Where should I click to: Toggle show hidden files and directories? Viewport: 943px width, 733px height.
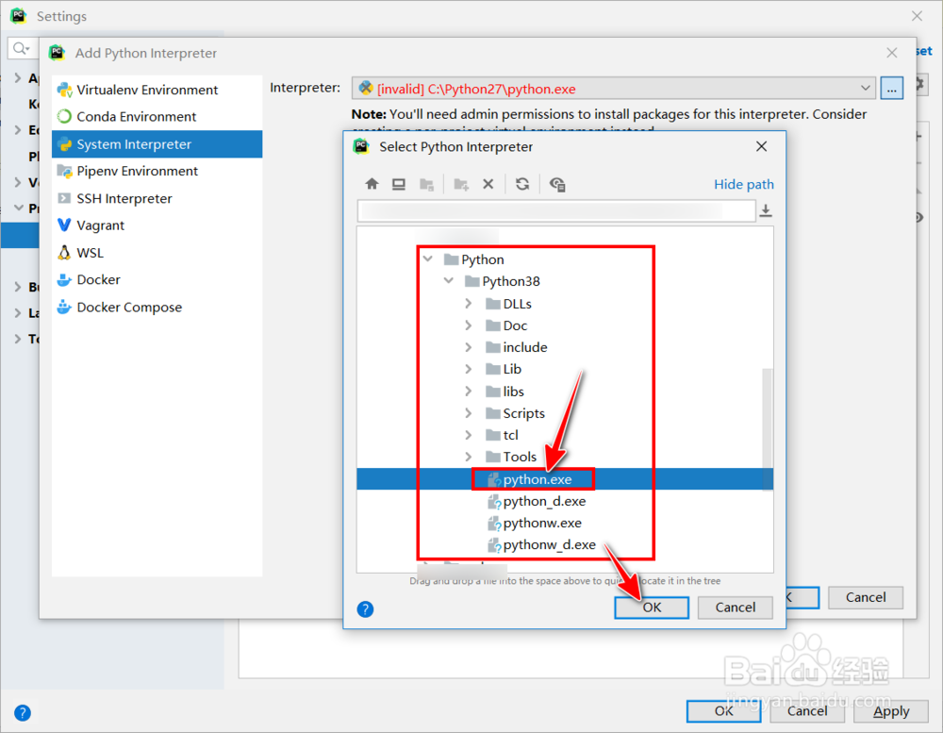(x=557, y=184)
